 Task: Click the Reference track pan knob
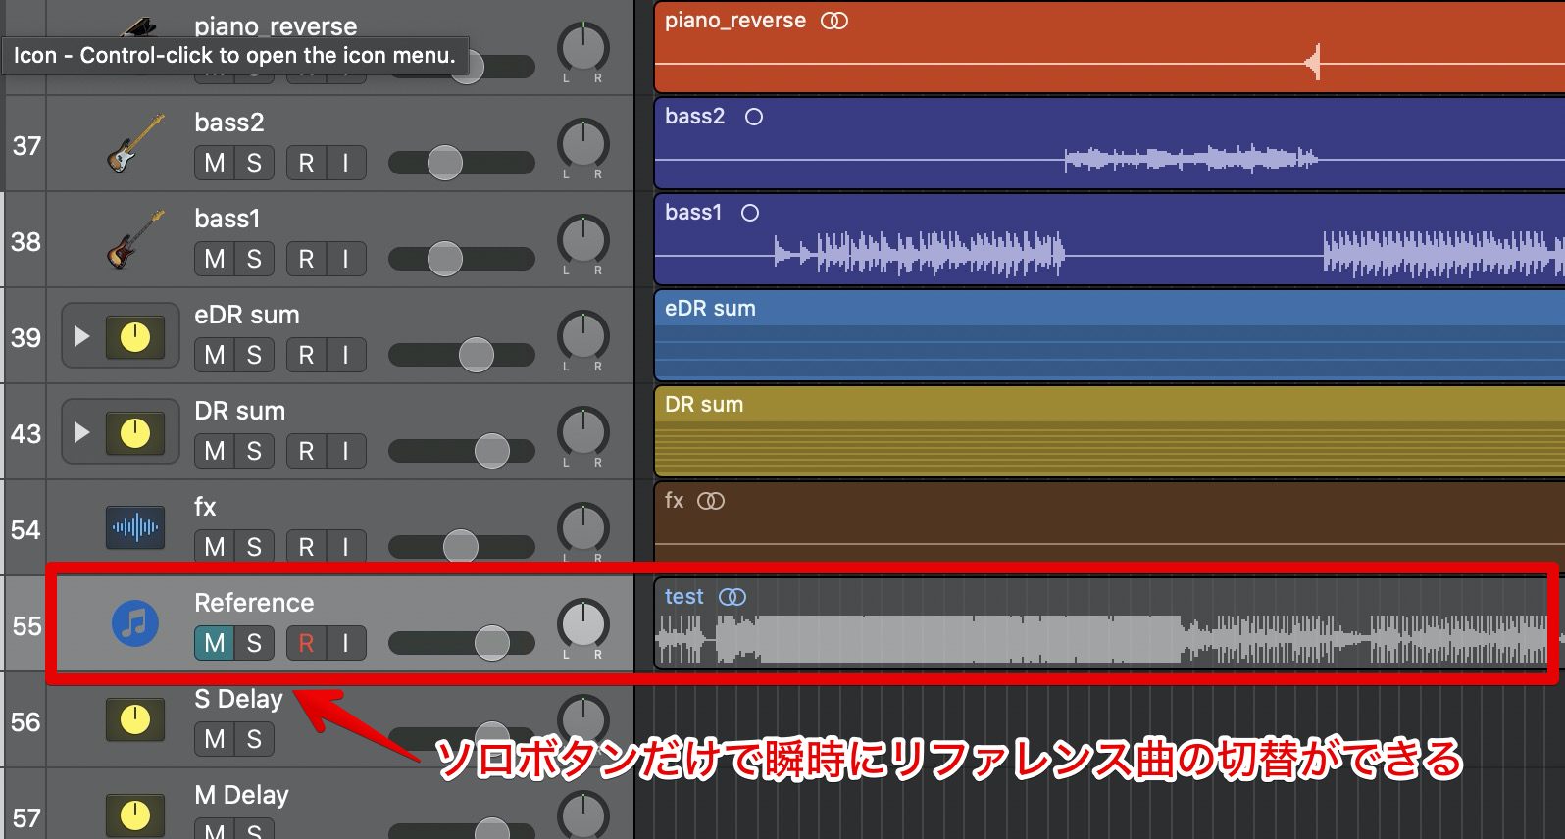tap(583, 623)
